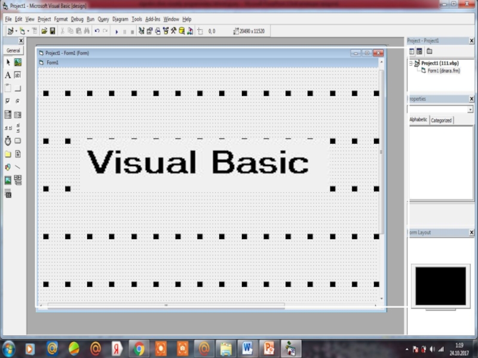The image size is (478, 358).
Task: Select the CheckBox control tool
Action: 8,101
